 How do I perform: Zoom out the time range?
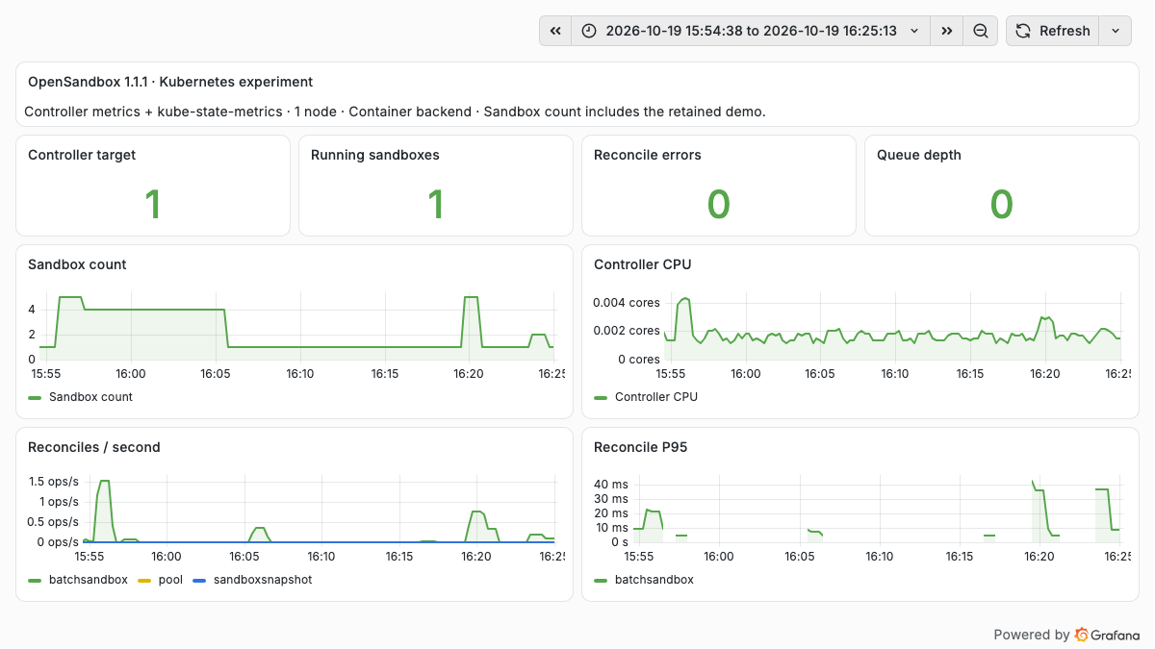coord(980,31)
